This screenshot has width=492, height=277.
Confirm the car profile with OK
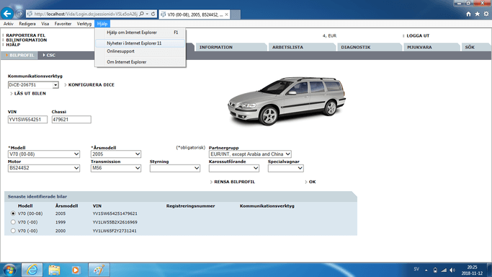312,182
